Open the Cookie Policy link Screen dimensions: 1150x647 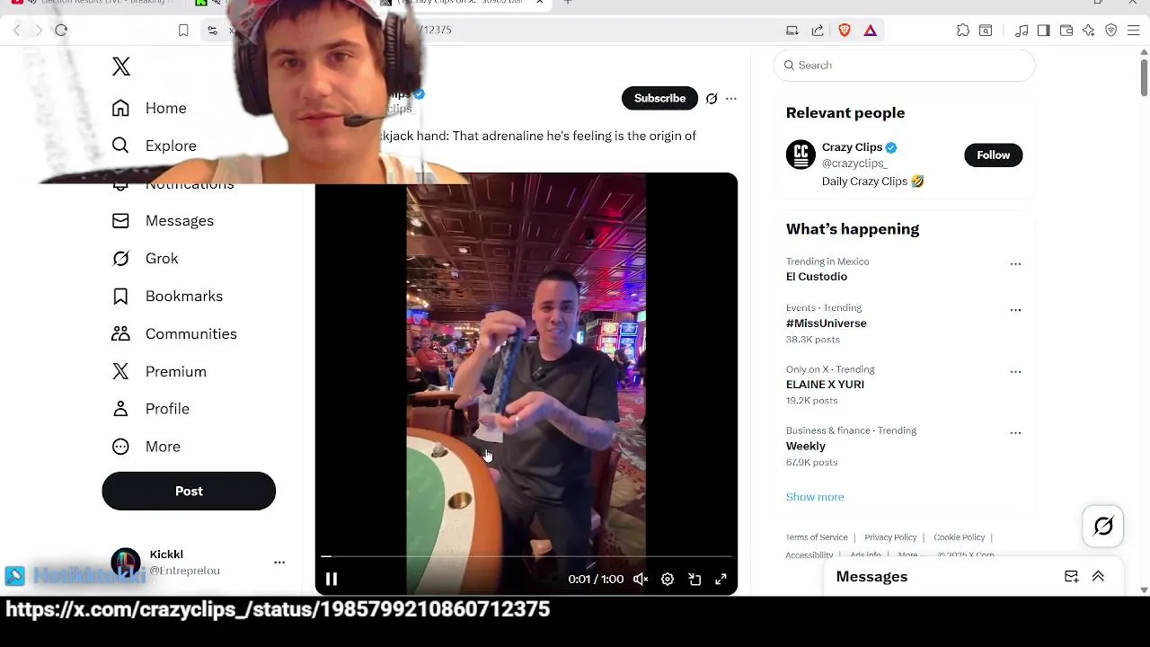click(960, 537)
